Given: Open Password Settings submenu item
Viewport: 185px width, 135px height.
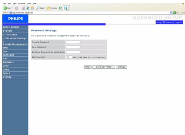Looking at the screenshot, I should point(16,38).
